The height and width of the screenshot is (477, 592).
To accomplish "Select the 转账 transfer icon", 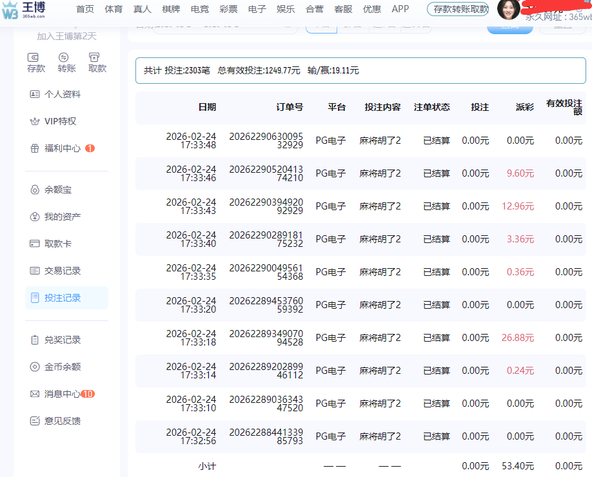I will [66, 57].
